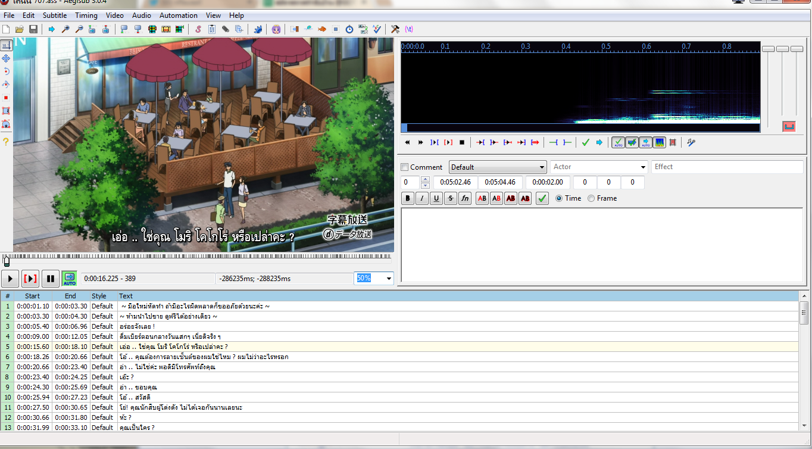The width and height of the screenshot is (812, 449).
Task: Open the Shift Times clock icon
Action: (349, 29)
